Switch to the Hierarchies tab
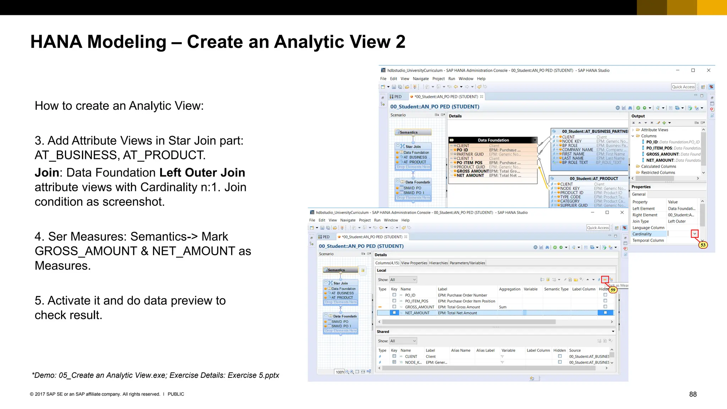The width and height of the screenshot is (727, 409). 438,263
